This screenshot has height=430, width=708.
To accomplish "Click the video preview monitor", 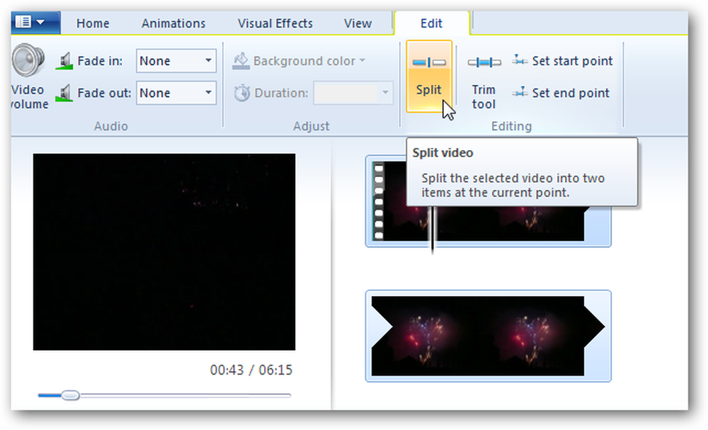I will click(164, 252).
